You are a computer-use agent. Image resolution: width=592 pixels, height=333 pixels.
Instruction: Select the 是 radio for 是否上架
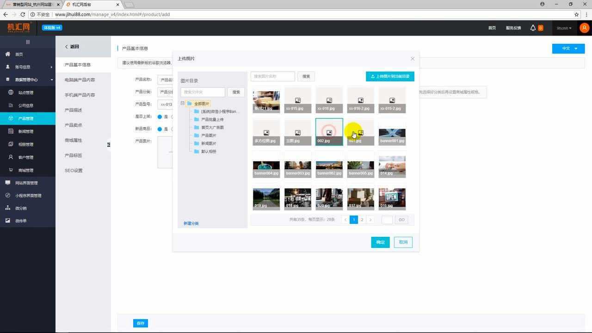160,117
